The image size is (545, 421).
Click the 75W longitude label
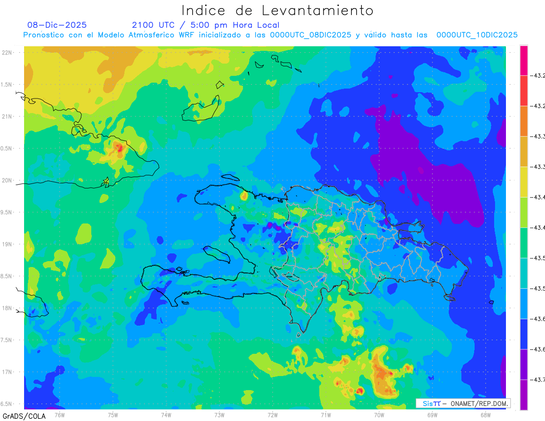point(113,414)
